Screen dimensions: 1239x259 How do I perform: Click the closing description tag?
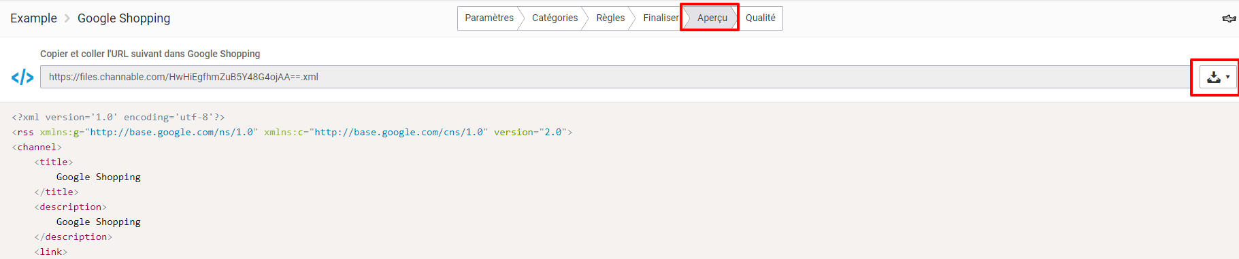pos(73,237)
